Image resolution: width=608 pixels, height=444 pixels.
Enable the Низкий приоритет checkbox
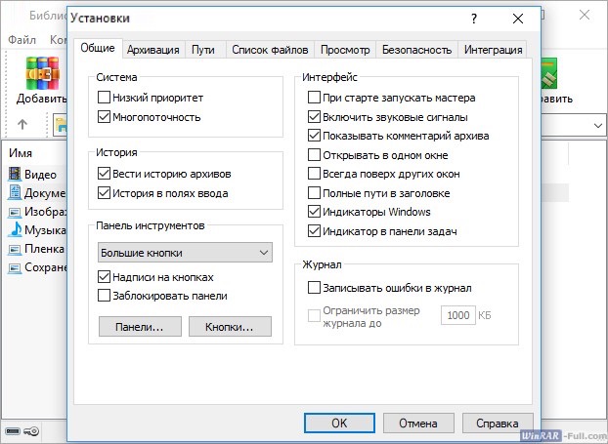point(104,98)
